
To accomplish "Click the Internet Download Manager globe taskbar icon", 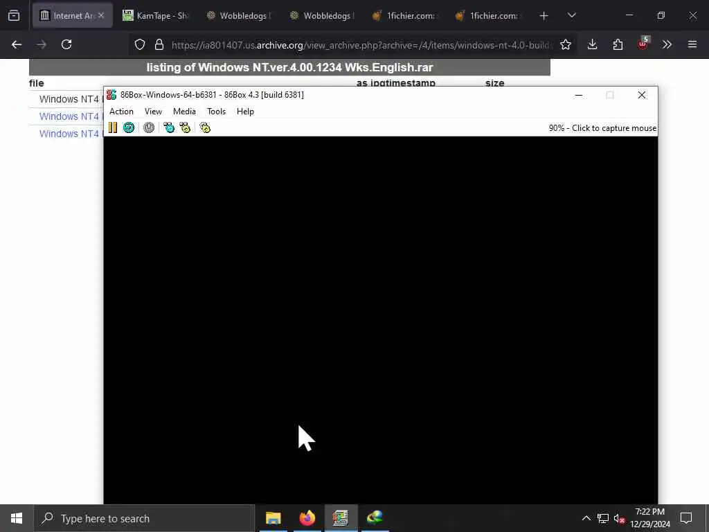I will [x=375, y=518].
